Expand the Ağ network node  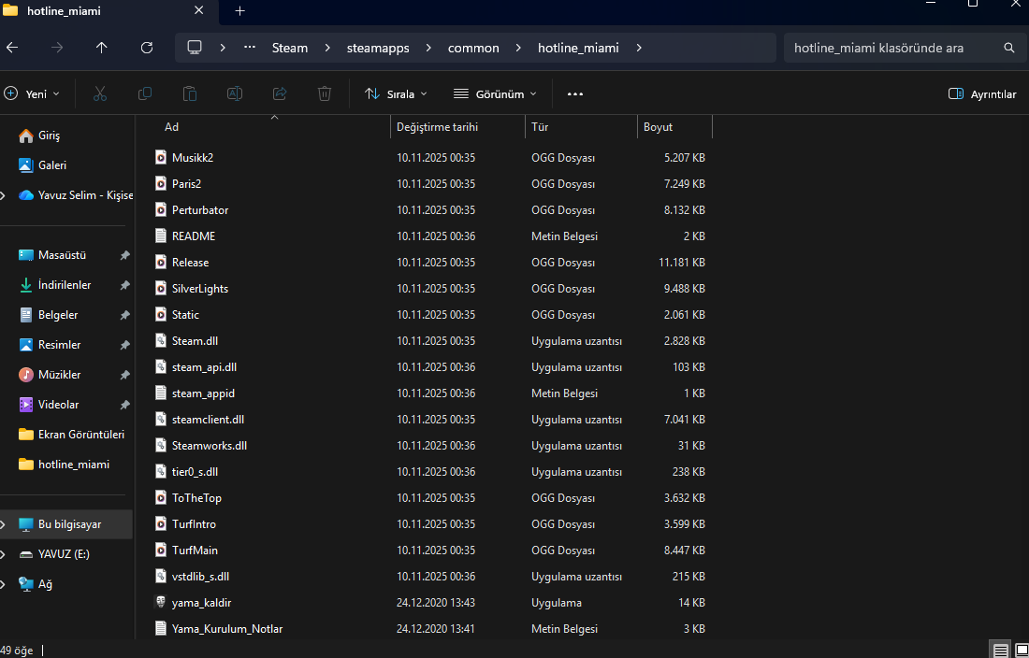(4, 584)
